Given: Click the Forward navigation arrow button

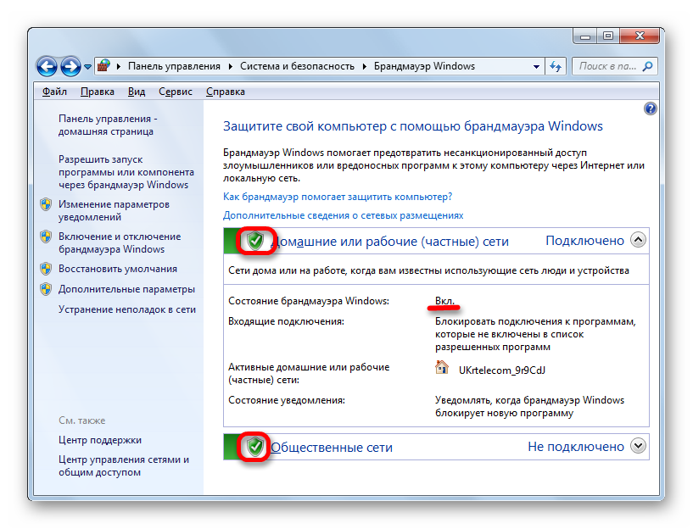Looking at the screenshot, I should click(x=70, y=66).
